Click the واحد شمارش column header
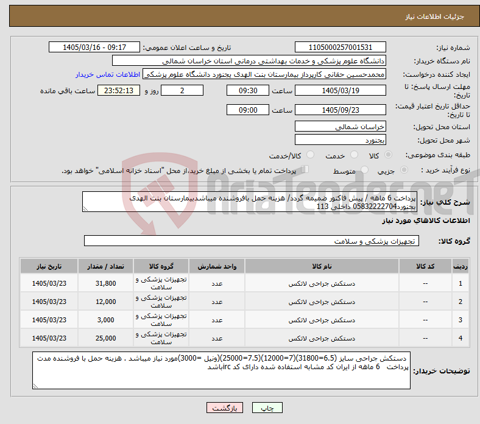Viewport: 480px width, 424px height. tap(217, 266)
